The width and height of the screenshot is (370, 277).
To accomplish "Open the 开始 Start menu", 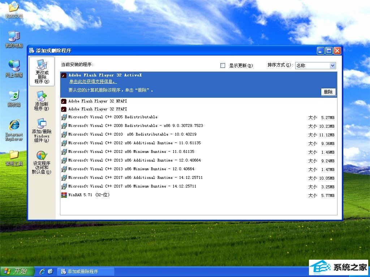I will [x=17, y=271].
